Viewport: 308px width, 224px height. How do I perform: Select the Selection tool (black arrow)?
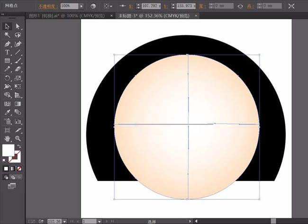coord(7,26)
